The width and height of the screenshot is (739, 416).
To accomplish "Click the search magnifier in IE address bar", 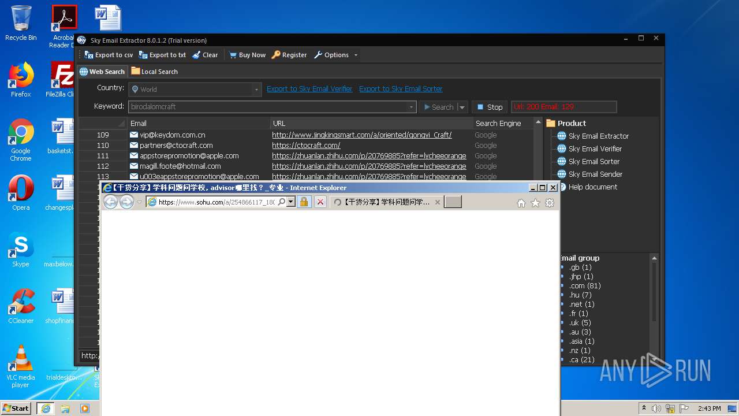I will (x=281, y=202).
